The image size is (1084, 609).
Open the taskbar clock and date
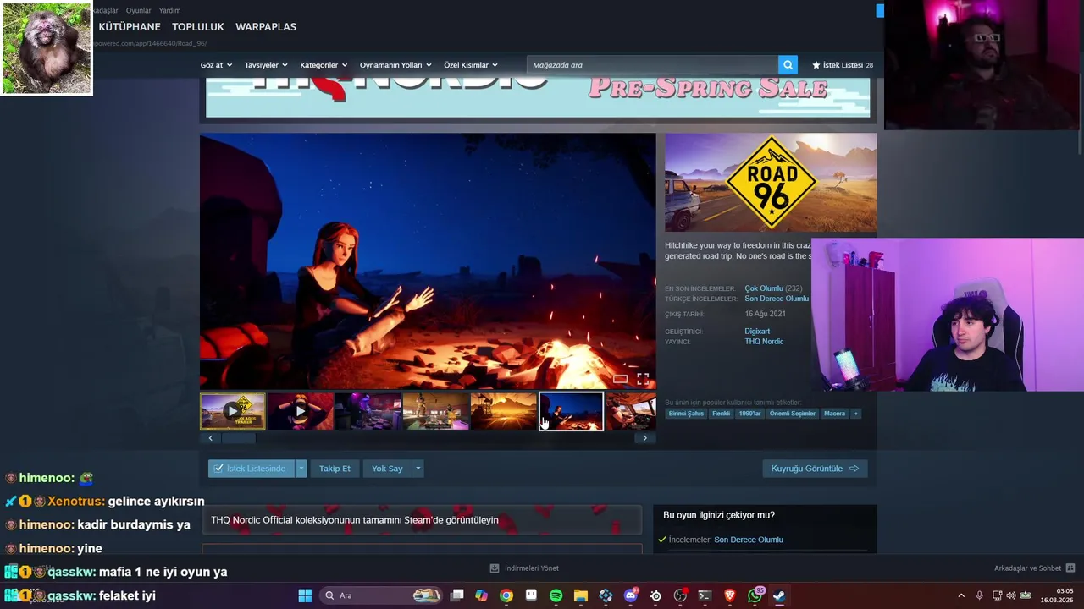click(x=1057, y=595)
